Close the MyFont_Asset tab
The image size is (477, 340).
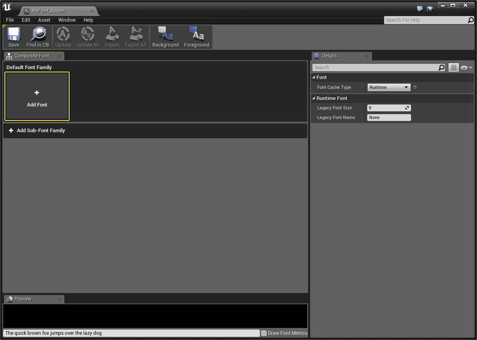click(92, 11)
